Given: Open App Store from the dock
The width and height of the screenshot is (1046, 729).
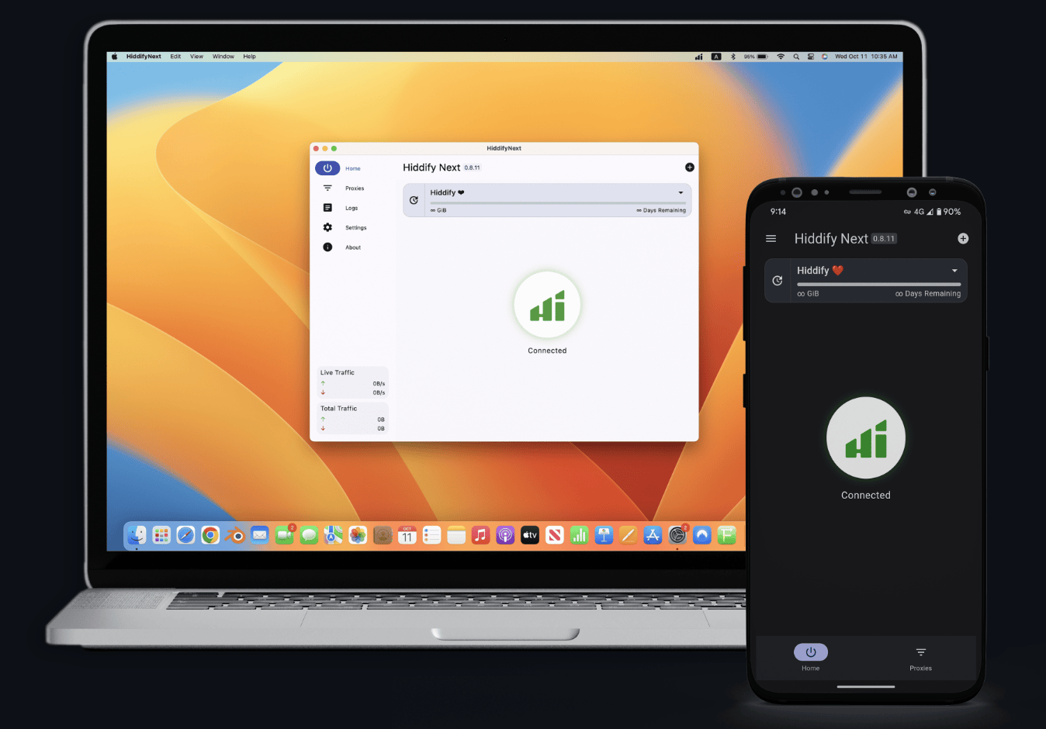Looking at the screenshot, I should (653, 535).
